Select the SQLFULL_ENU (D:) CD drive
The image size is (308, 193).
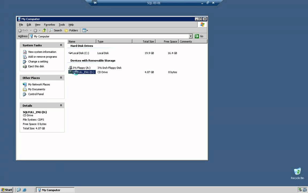click(82, 72)
